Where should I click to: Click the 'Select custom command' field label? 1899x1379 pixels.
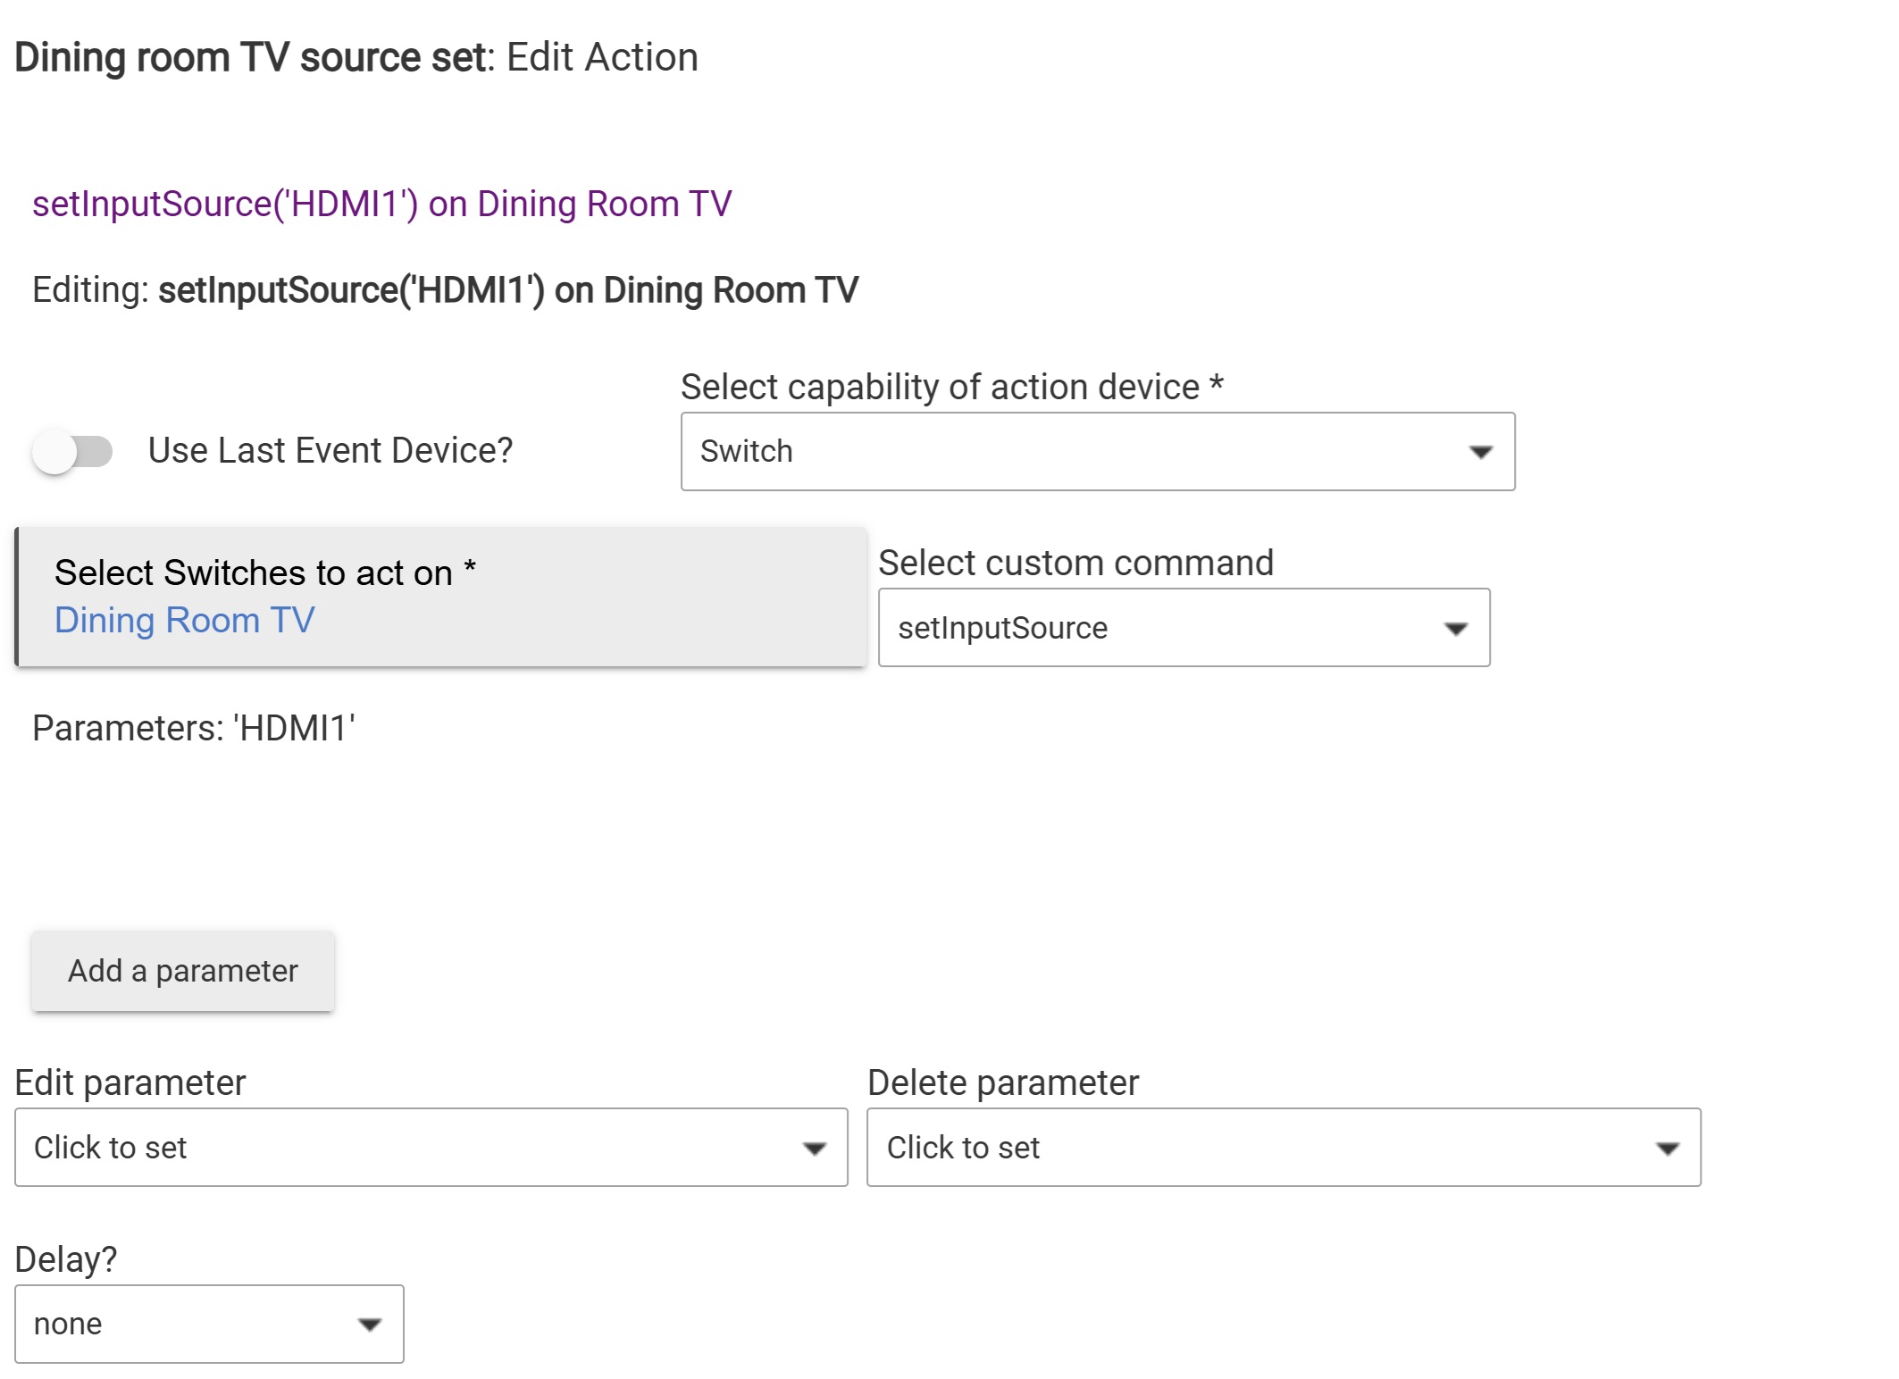tap(1075, 563)
